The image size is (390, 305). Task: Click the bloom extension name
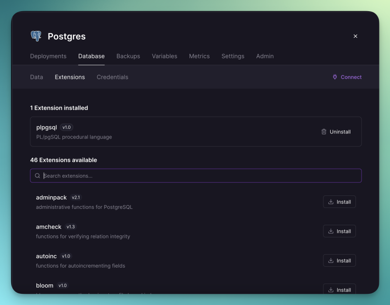pyautogui.click(x=44, y=285)
